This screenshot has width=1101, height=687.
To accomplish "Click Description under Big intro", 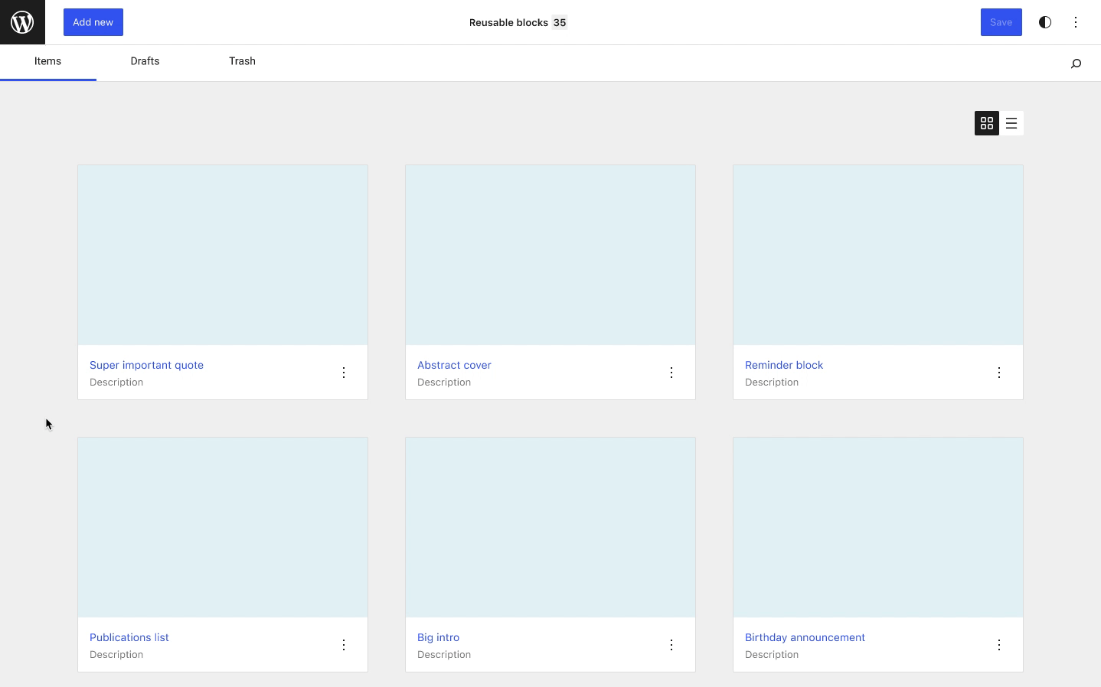I will point(444,655).
